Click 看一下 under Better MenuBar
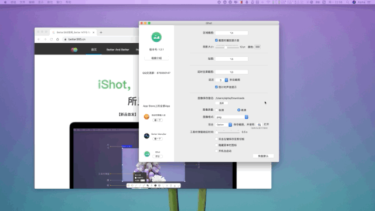The width and height of the screenshot is (375, 211). (x=158, y=139)
